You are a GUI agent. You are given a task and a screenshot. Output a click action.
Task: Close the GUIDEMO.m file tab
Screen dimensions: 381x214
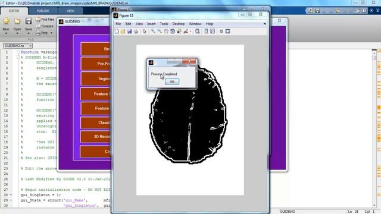[30, 46]
